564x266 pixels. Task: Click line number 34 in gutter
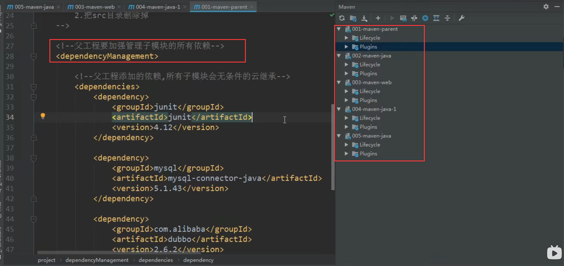coord(10,117)
